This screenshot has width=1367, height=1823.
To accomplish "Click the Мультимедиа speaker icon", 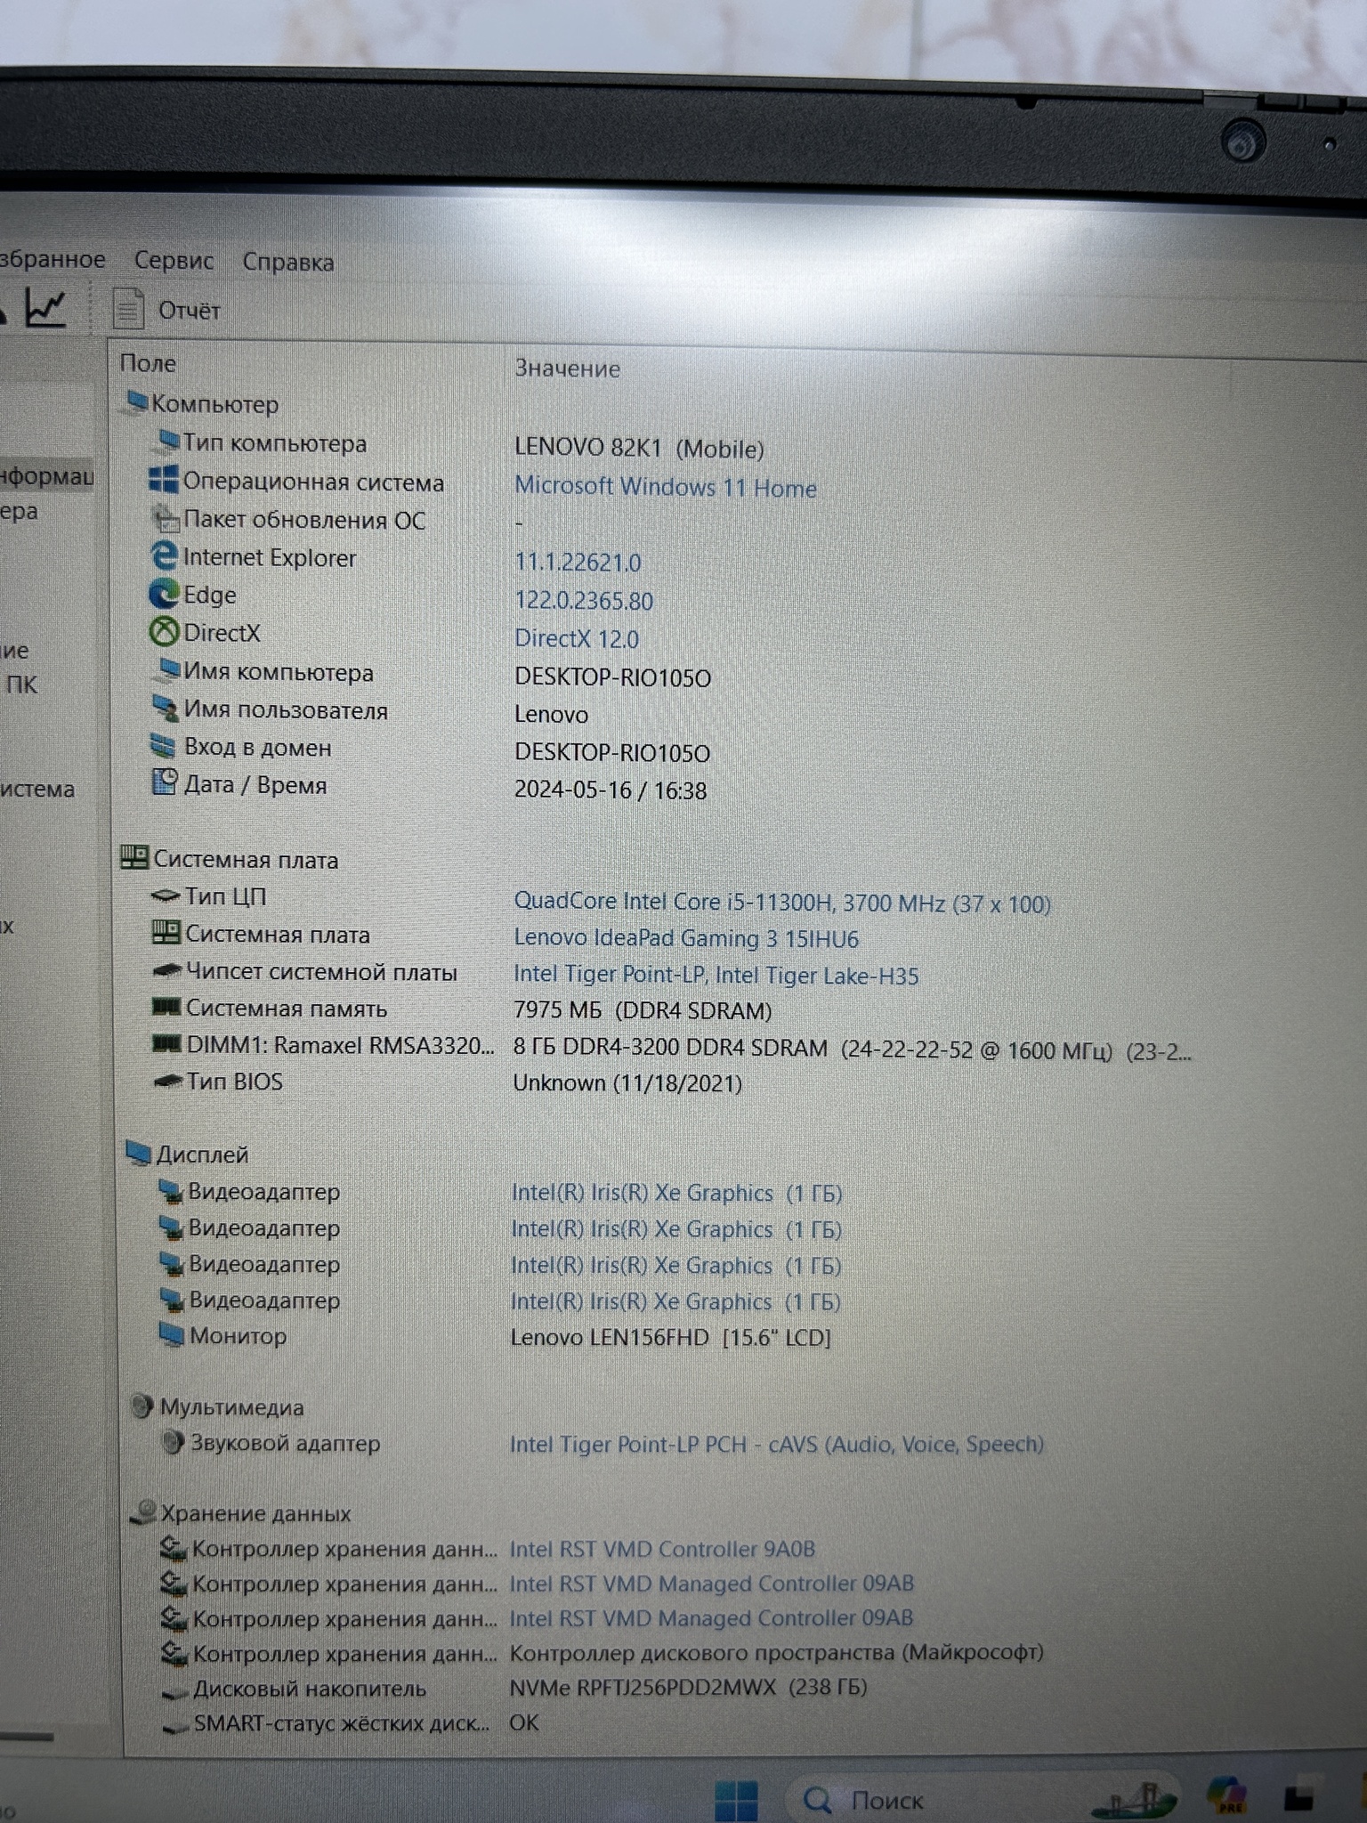I will click(142, 1406).
